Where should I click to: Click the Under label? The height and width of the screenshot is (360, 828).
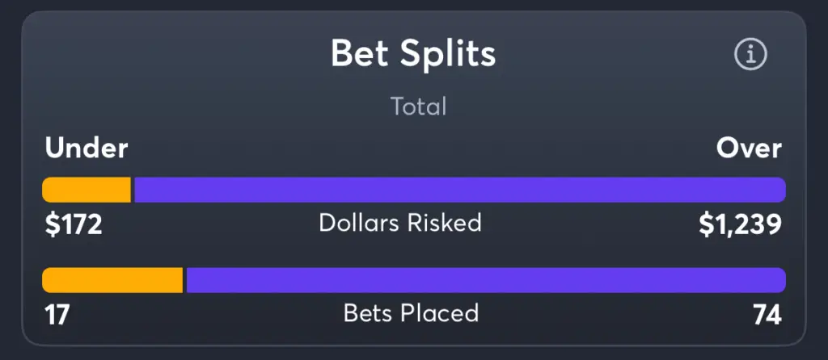(x=86, y=148)
